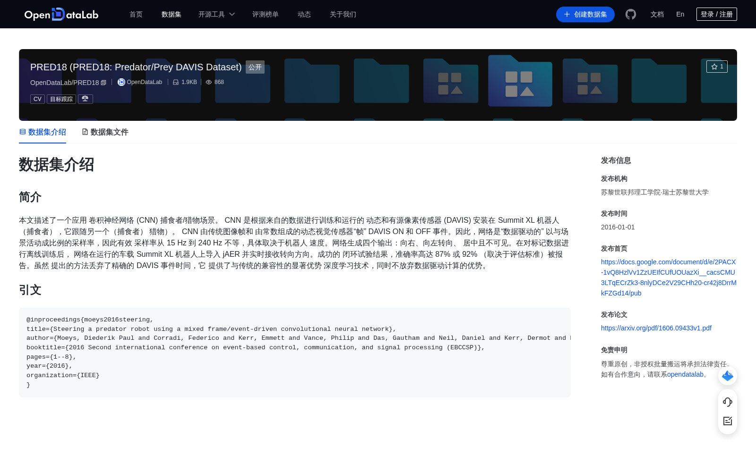Open the OpenDataLab logo home link

click(61, 14)
